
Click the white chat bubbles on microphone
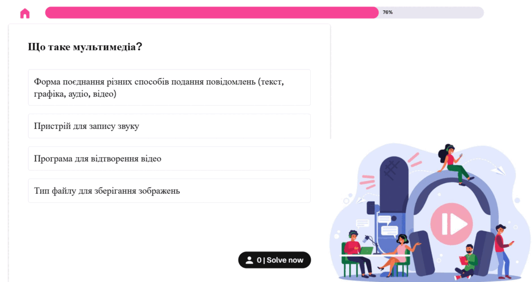pyautogui.click(x=388, y=225)
